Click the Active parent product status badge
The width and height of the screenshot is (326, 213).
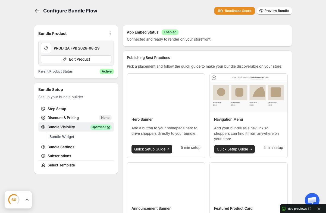click(107, 71)
